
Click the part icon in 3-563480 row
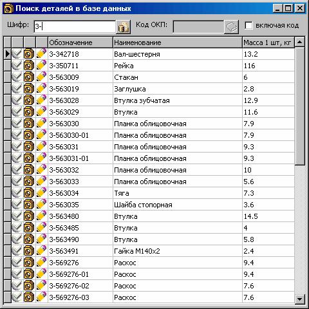(x=29, y=216)
